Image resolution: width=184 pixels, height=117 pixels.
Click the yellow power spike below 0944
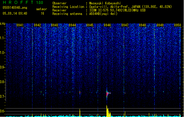pos(80,112)
